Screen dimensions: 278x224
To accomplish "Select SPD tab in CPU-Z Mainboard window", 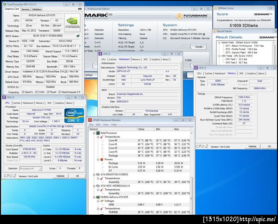I will [x=145, y=60].
